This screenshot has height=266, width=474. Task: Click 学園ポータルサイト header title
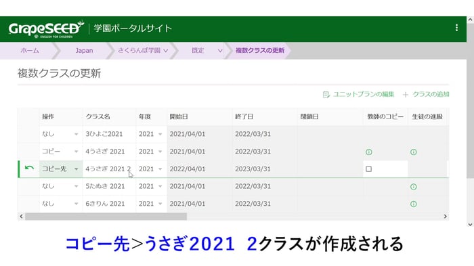133,28
